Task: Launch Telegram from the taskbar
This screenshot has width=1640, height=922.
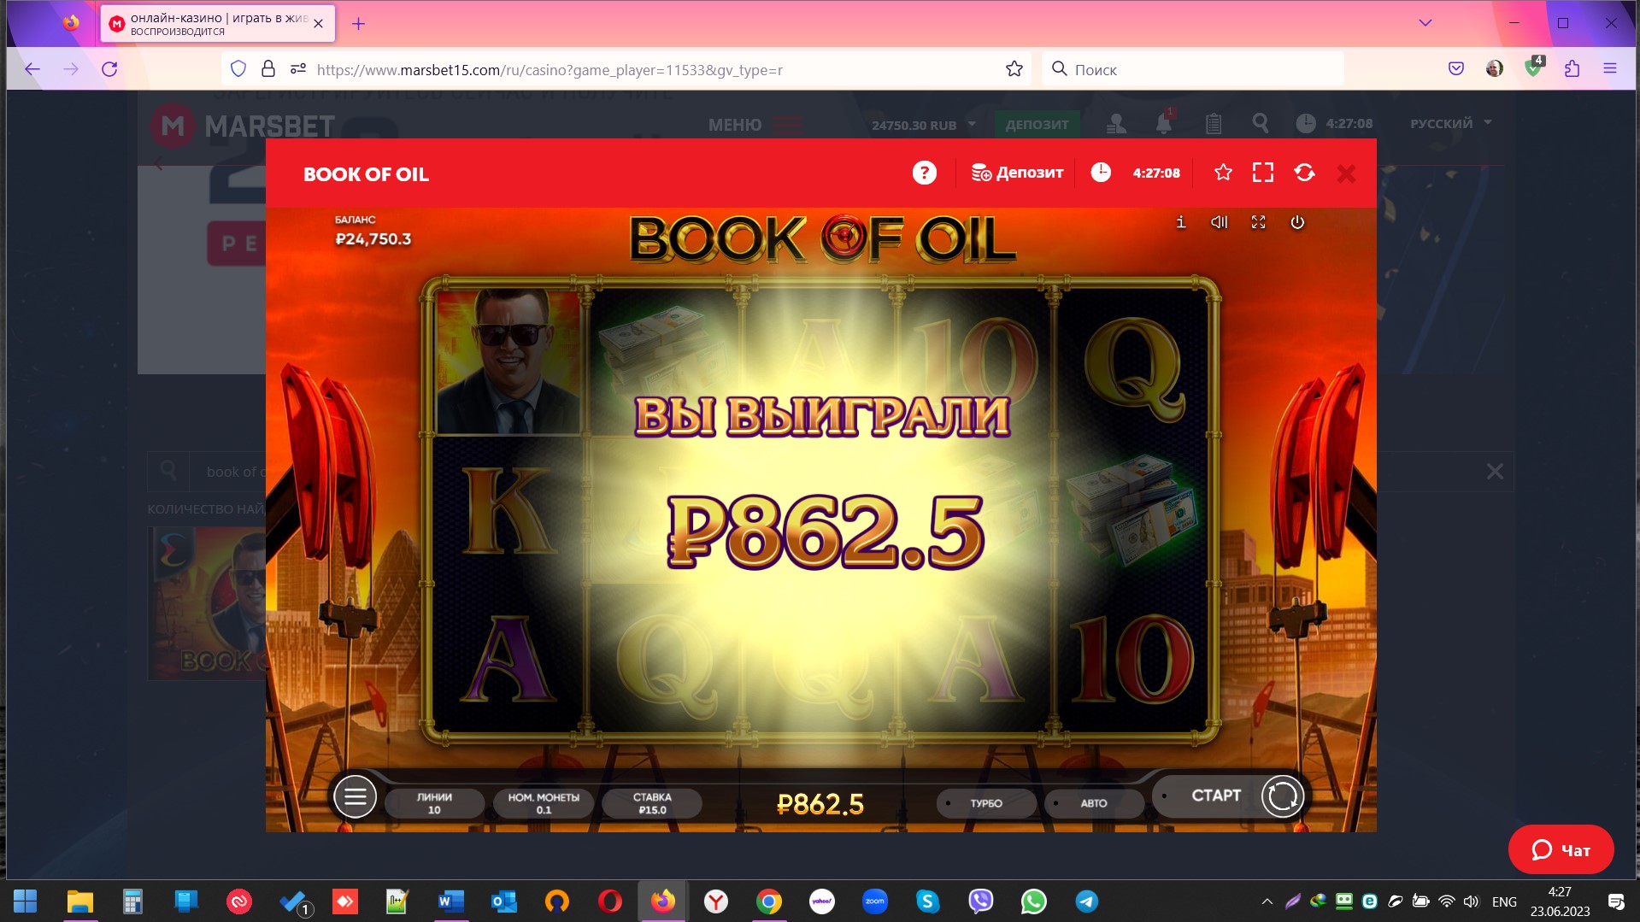Action: [1086, 901]
